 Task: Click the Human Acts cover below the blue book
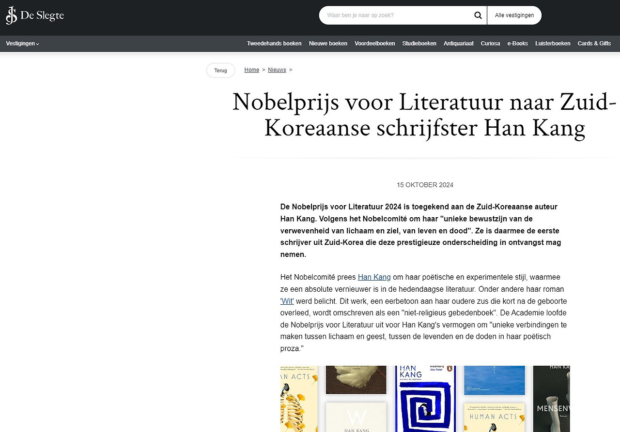pos(494,417)
